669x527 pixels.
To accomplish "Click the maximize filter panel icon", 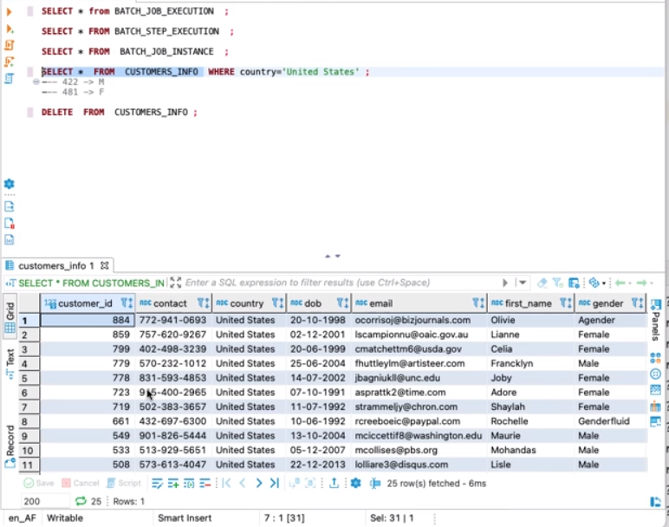I will [175, 283].
